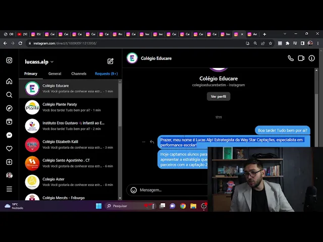Open conversation info icon
Viewport: 323px width, 242px height.
point(312,58)
